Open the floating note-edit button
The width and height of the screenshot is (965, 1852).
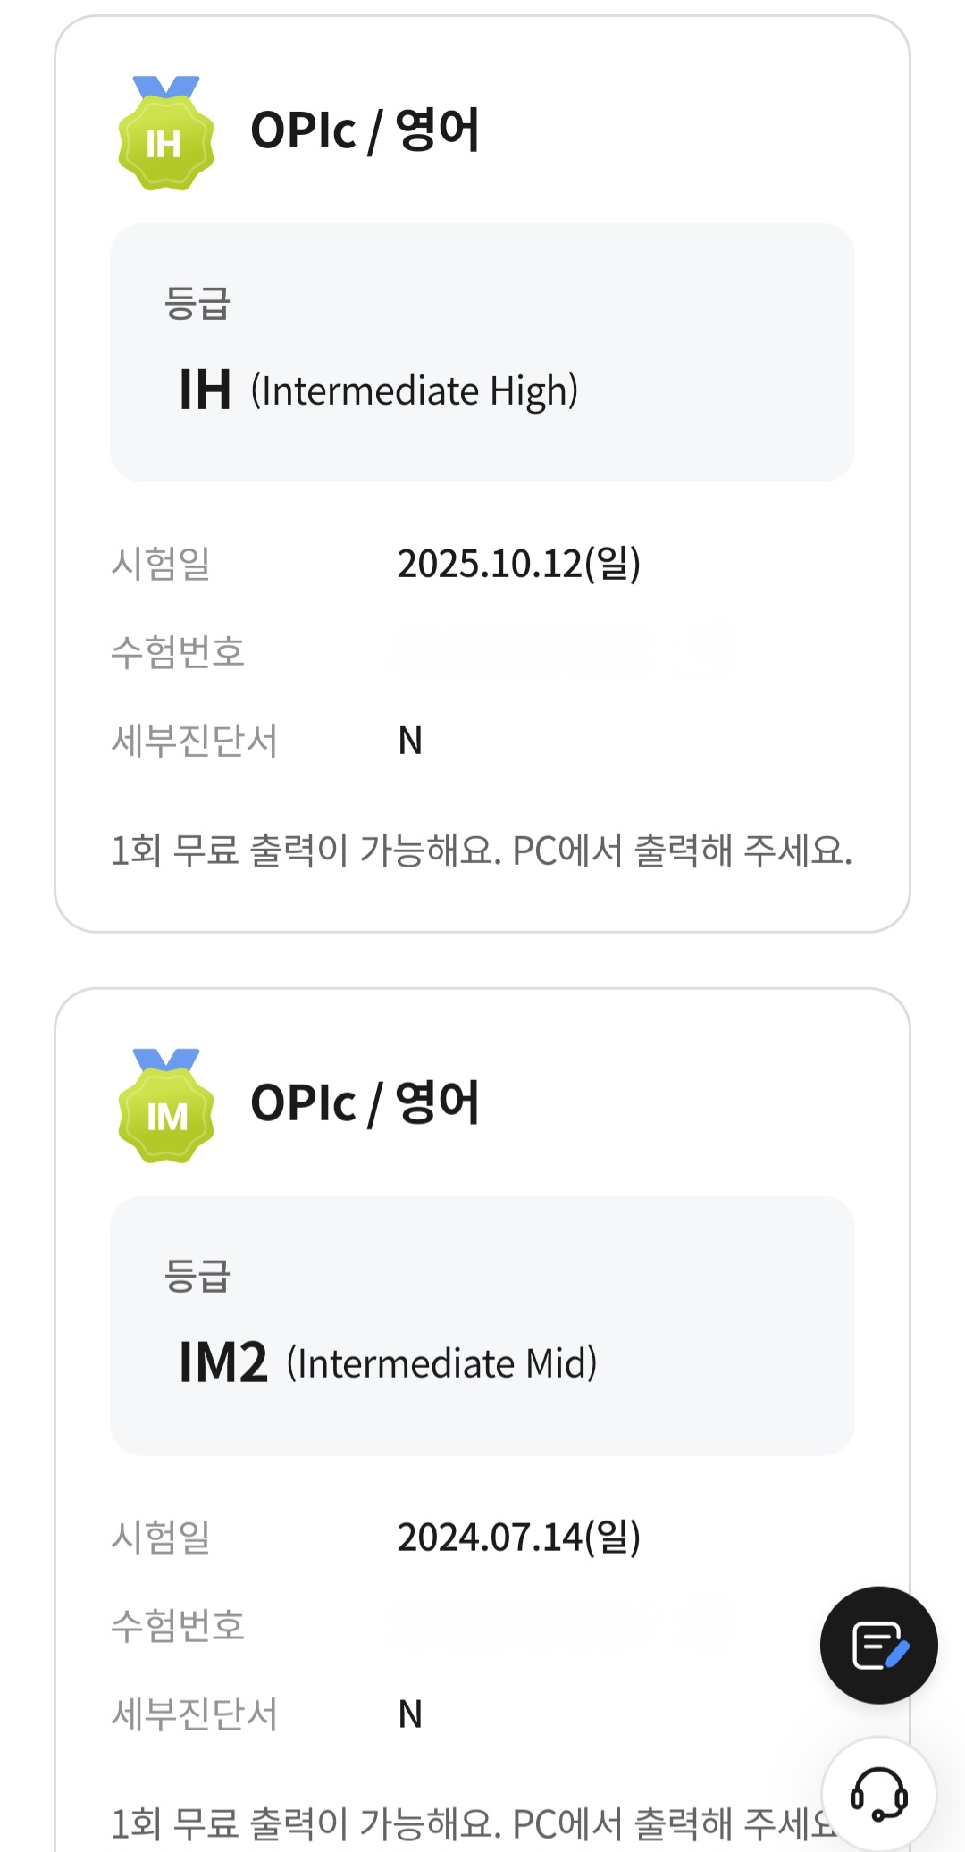click(878, 1645)
